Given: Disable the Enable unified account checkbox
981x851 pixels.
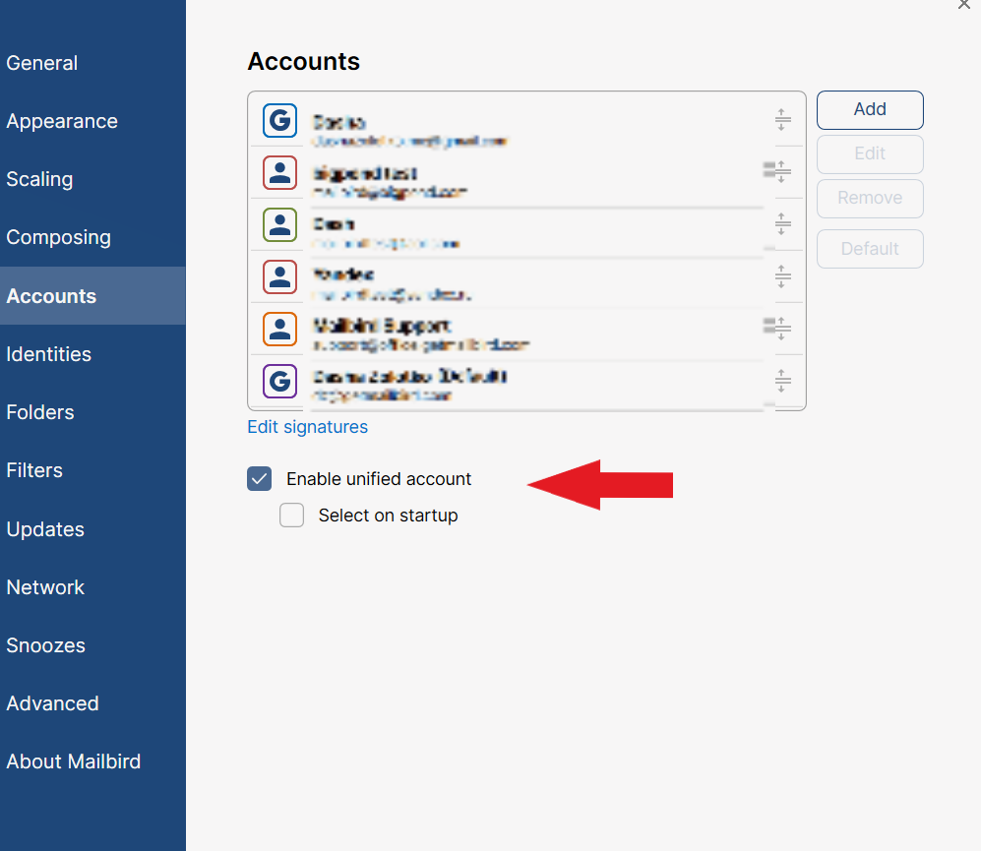Looking at the screenshot, I should [259, 478].
